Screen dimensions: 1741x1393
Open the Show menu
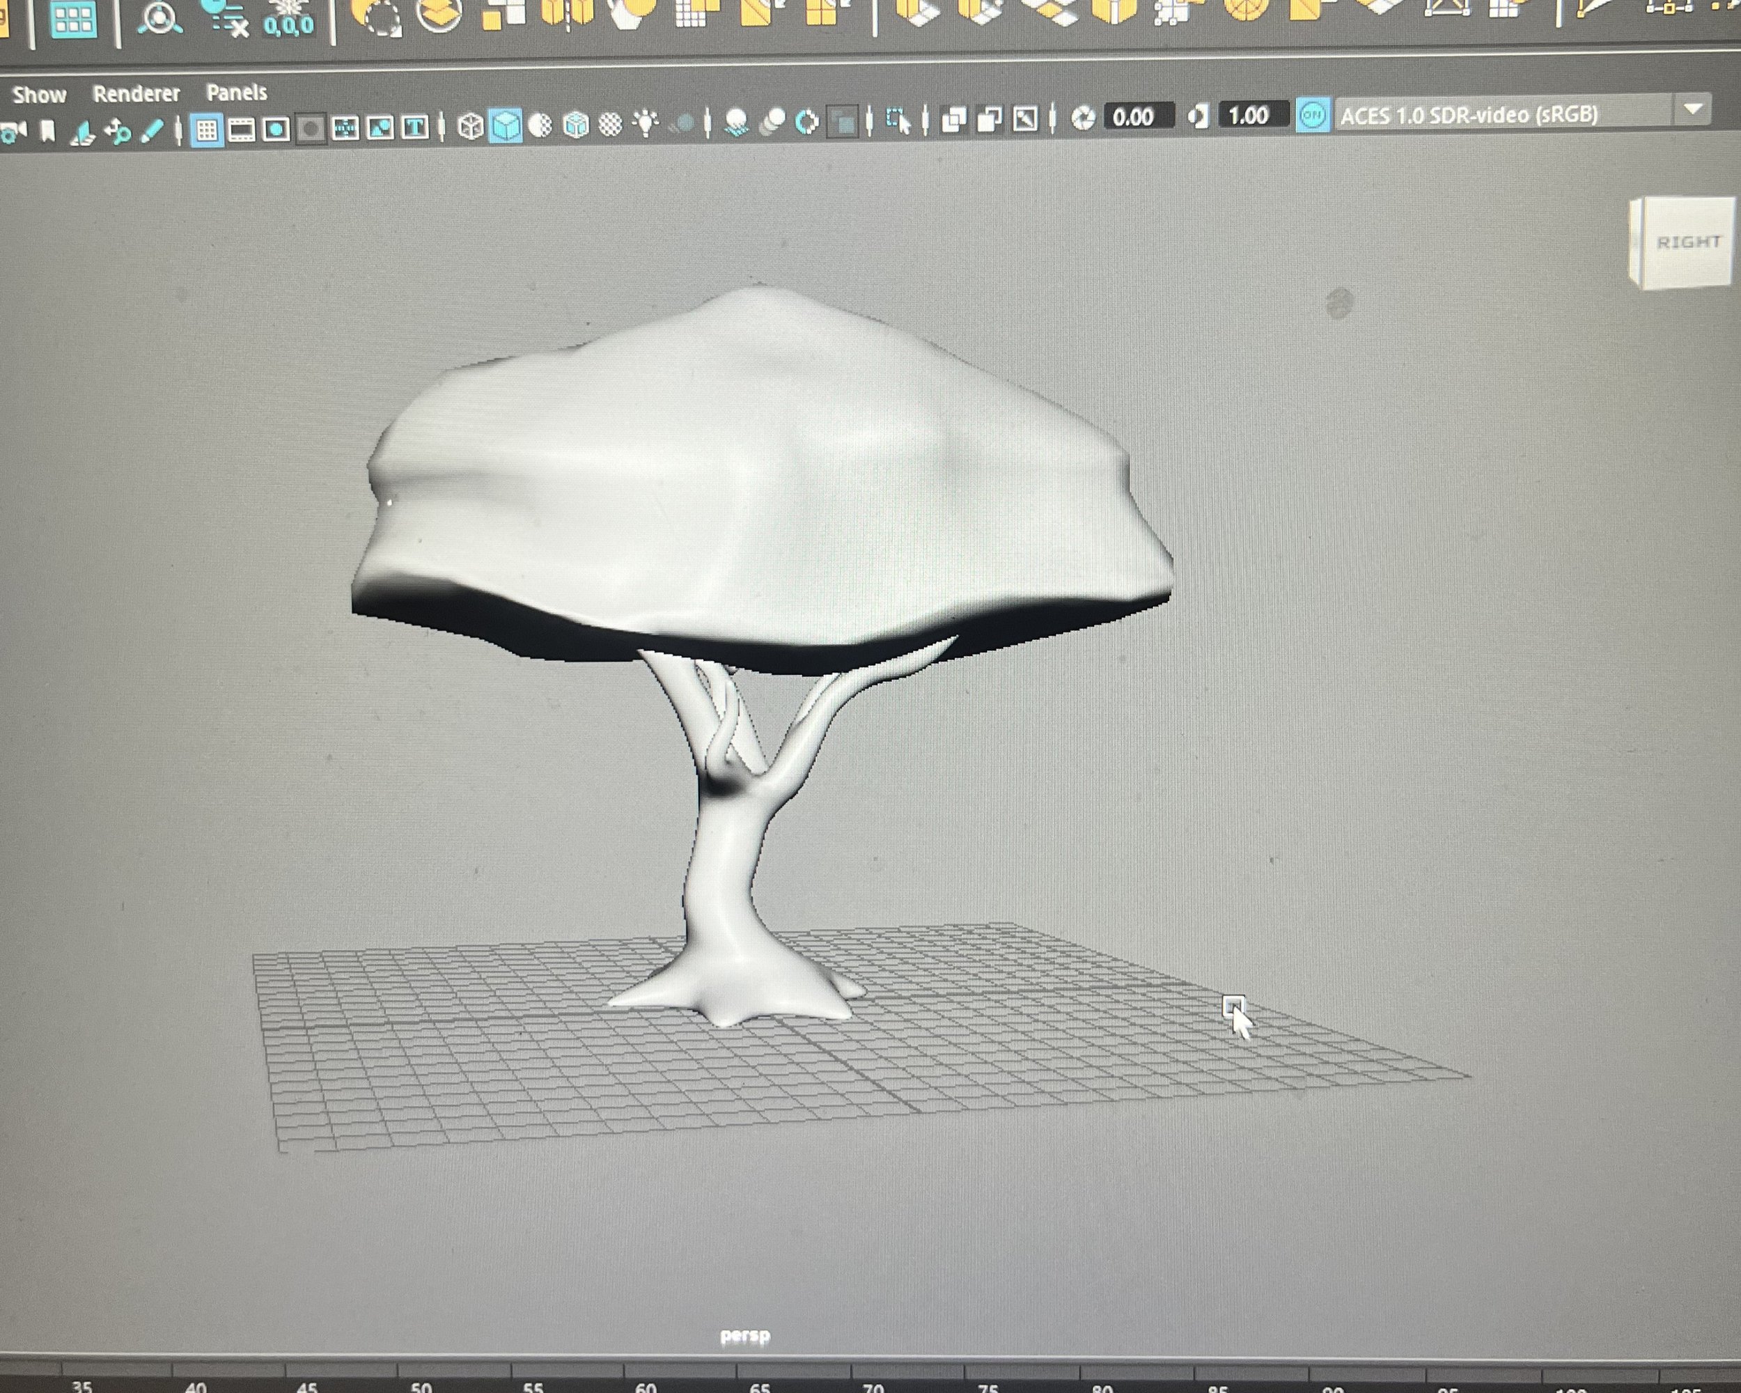tap(40, 95)
